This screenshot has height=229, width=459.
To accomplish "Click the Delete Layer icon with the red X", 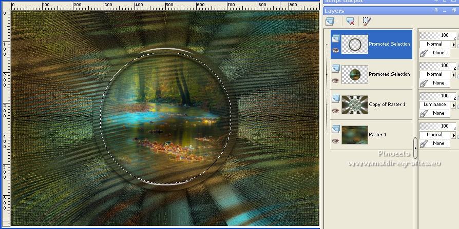I will click(350, 21).
